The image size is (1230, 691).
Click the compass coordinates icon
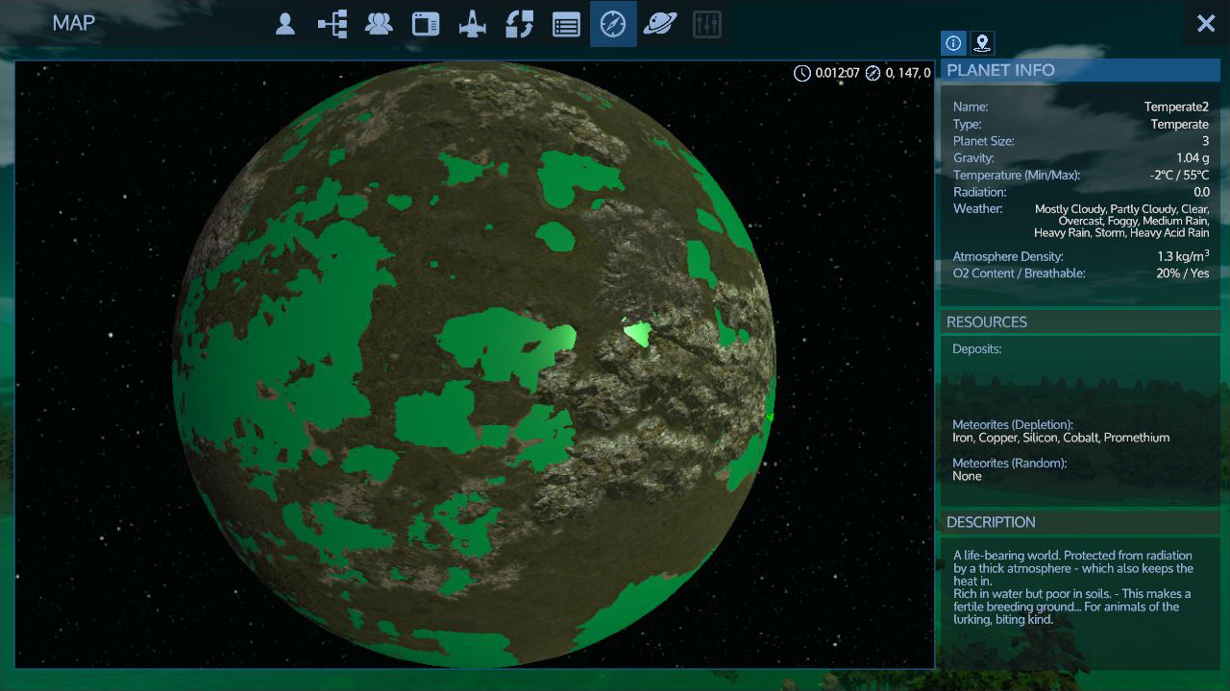point(873,73)
